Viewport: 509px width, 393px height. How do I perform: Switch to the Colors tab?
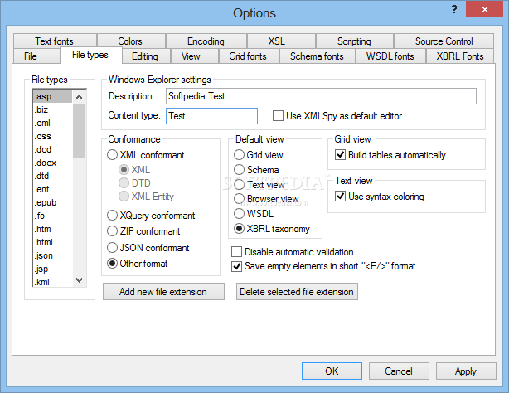[x=130, y=41]
